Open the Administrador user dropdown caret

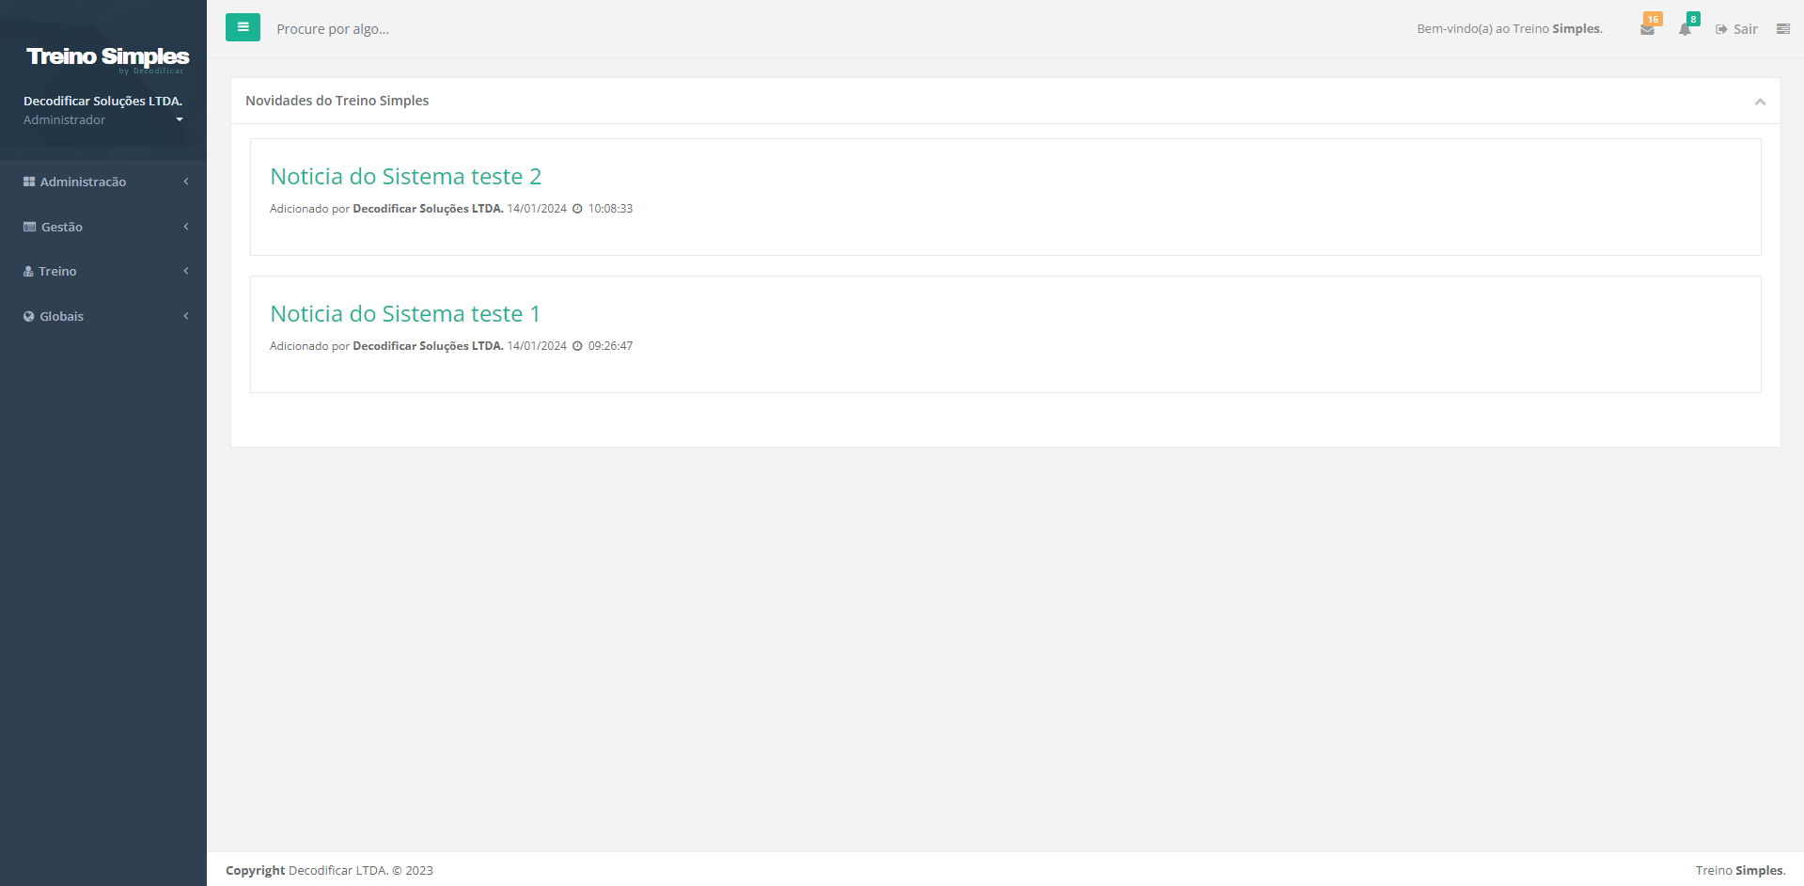coord(180,119)
